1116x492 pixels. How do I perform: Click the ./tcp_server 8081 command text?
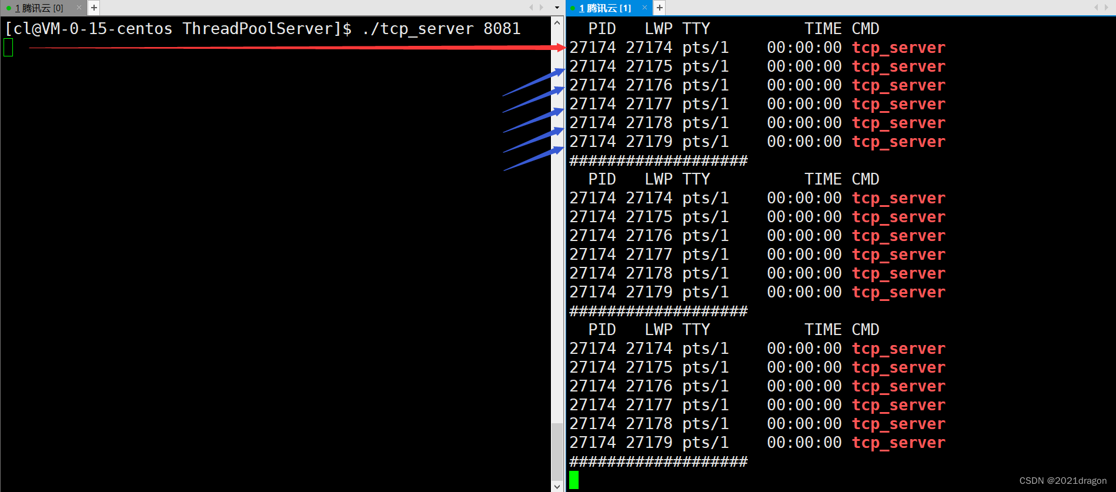click(x=441, y=29)
